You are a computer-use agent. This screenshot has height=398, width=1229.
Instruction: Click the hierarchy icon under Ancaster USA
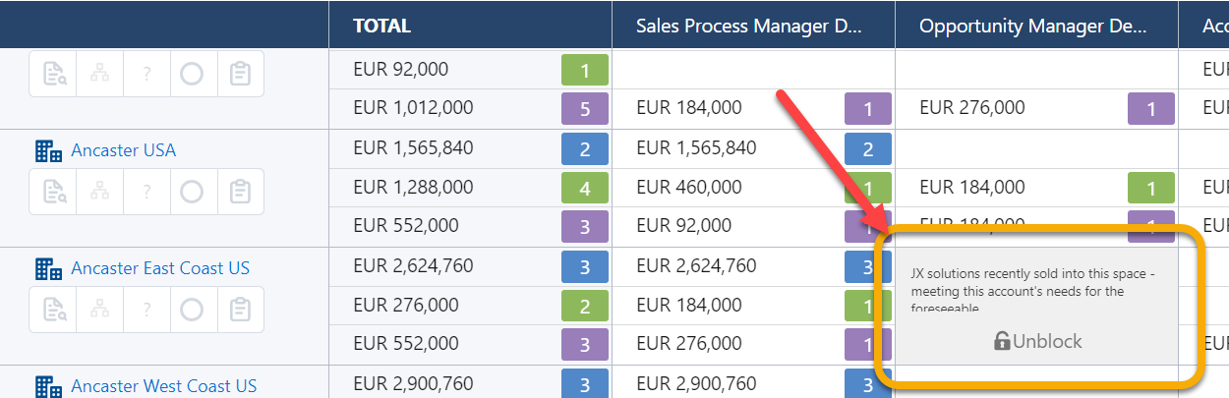pyautogui.click(x=99, y=192)
